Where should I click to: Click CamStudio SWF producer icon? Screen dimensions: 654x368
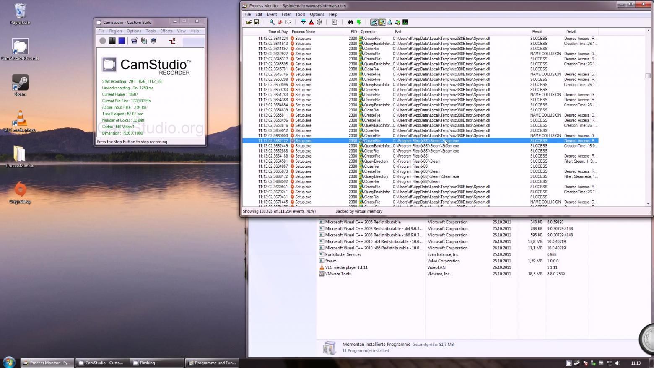(x=153, y=41)
